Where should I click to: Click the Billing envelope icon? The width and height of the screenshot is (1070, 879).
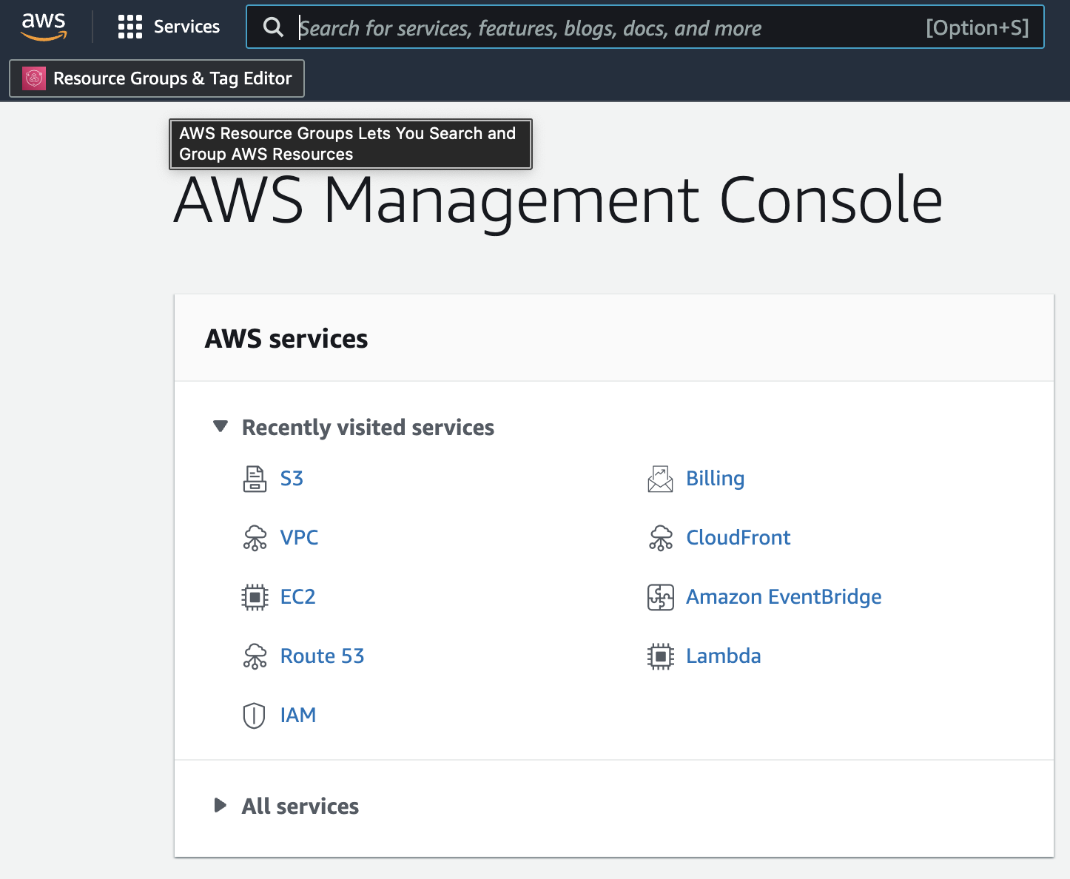660,479
